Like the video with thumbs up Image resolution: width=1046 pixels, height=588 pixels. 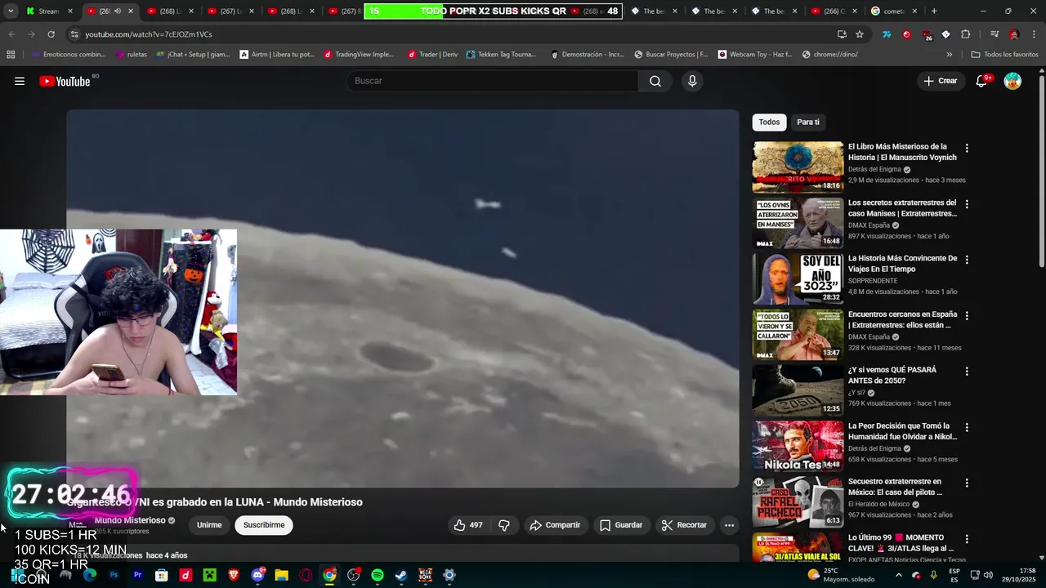point(468,525)
